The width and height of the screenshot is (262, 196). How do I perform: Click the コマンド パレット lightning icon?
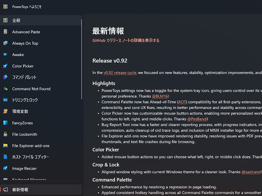pos(5,77)
